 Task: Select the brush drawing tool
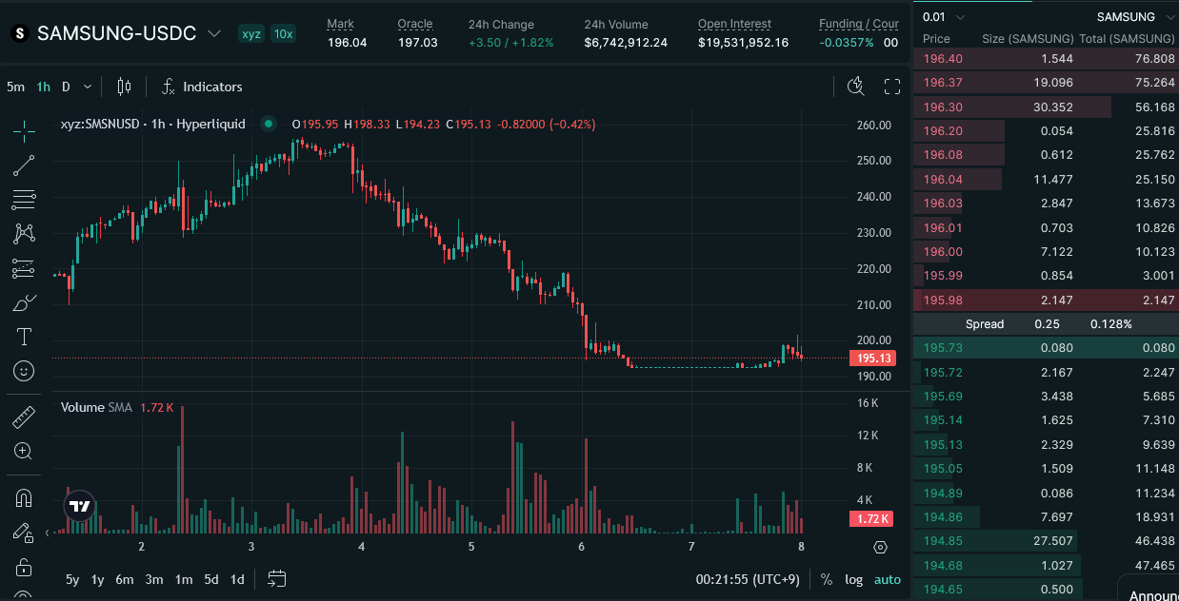click(24, 303)
